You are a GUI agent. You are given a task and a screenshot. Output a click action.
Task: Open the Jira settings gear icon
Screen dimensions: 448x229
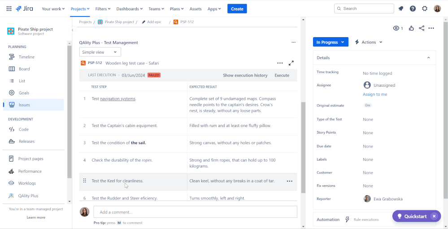click(x=425, y=8)
